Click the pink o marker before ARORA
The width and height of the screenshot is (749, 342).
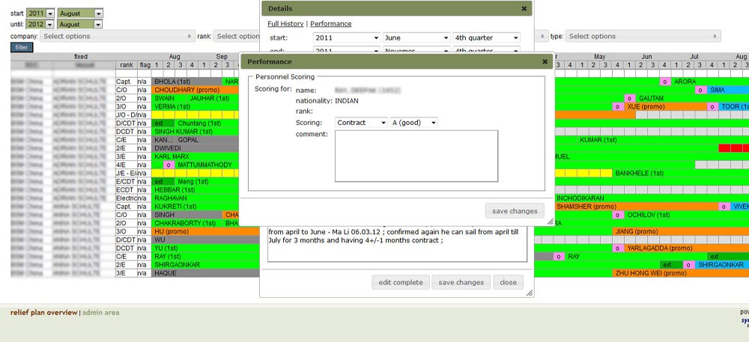pyautogui.click(x=665, y=82)
